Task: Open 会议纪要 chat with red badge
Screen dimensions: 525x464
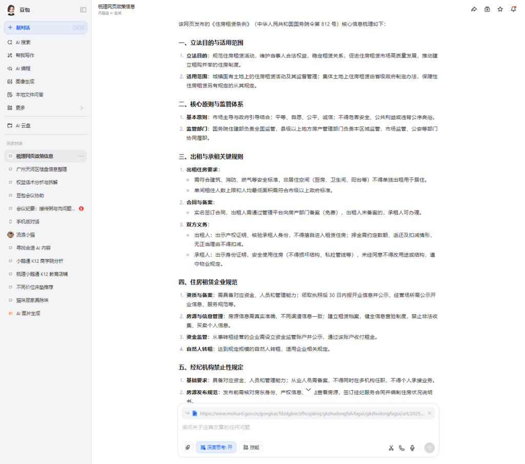Action: [46, 208]
